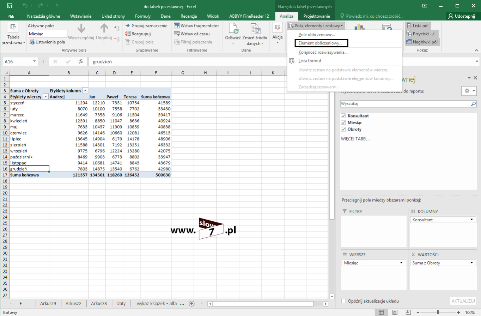481x316 pixels.
Task: Open Etykiety kolumn filter dropdown
Action: [85, 91]
